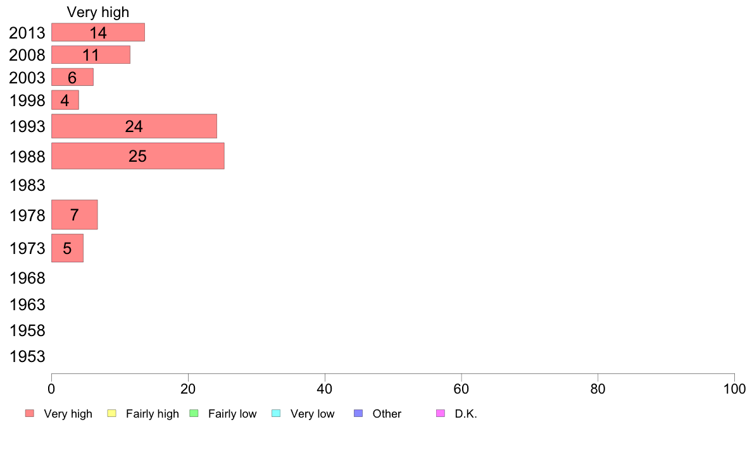
Task: Click the 1983 year label
Action: click(27, 185)
